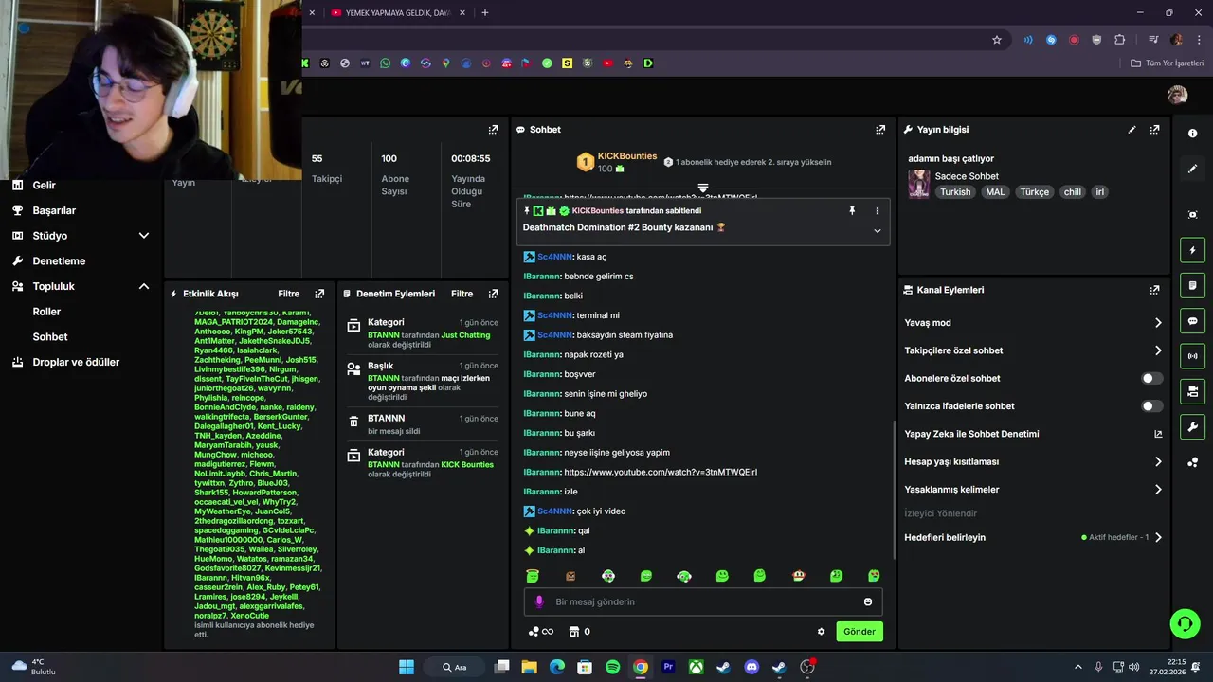Open the info icon in right sidebar
Viewport: 1213px width, 682px height.
coord(1192,134)
